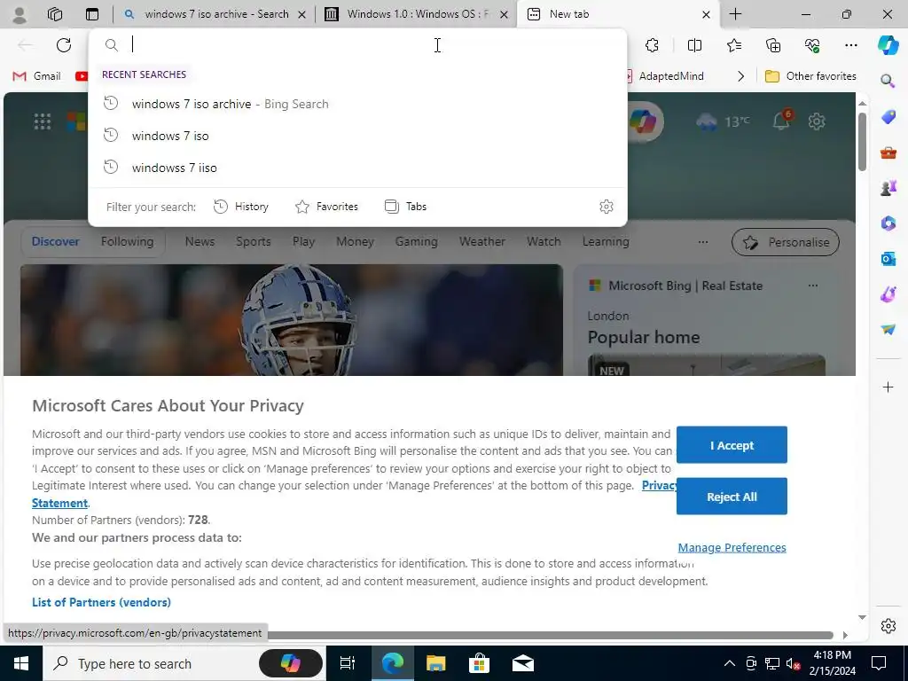The width and height of the screenshot is (908, 681).
Task: Filter search by Favorites
Action: coord(326,207)
